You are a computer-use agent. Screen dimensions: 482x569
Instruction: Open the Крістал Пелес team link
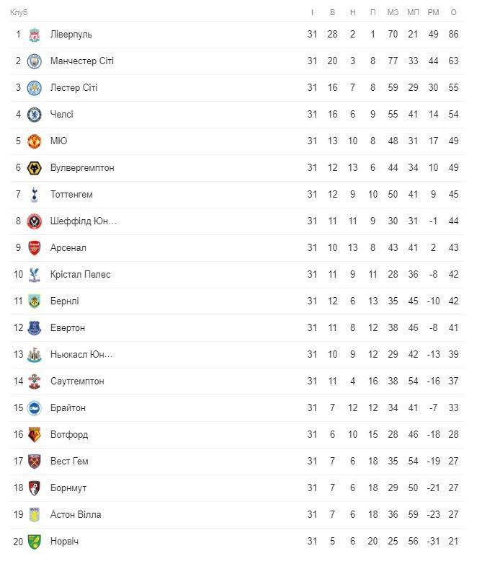coord(80,274)
